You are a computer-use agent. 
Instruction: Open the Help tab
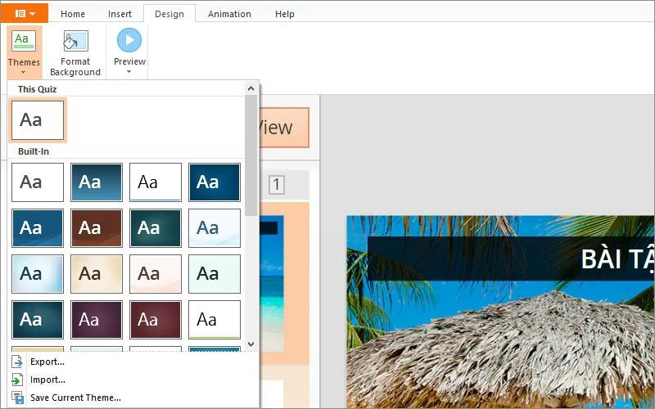point(284,14)
